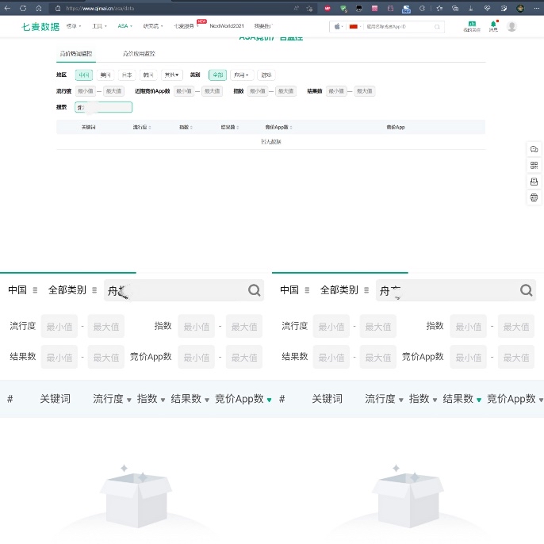
Task: Tap the search magnifier in the right mobile panel
Action: (x=527, y=290)
